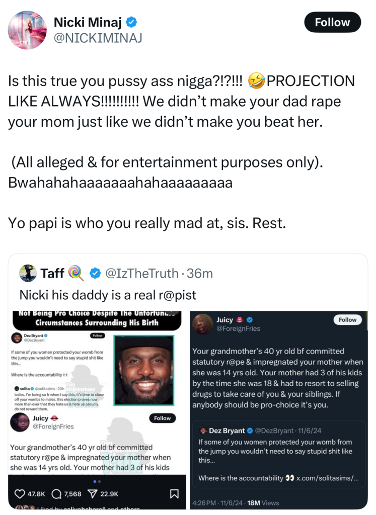Tap the heart like icon showing 47.8K
The width and height of the screenshot is (376, 515).
(20, 493)
